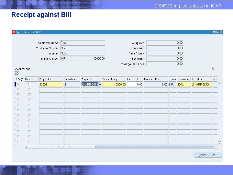Image resolution: width=233 pixels, height=175 pixels.
Task: Click the vertical scrollbar down arrow
Action: click(219, 143)
